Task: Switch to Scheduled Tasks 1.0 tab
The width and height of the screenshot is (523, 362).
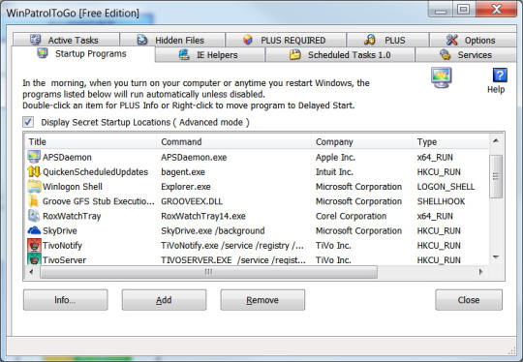Action: [x=340, y=54]
